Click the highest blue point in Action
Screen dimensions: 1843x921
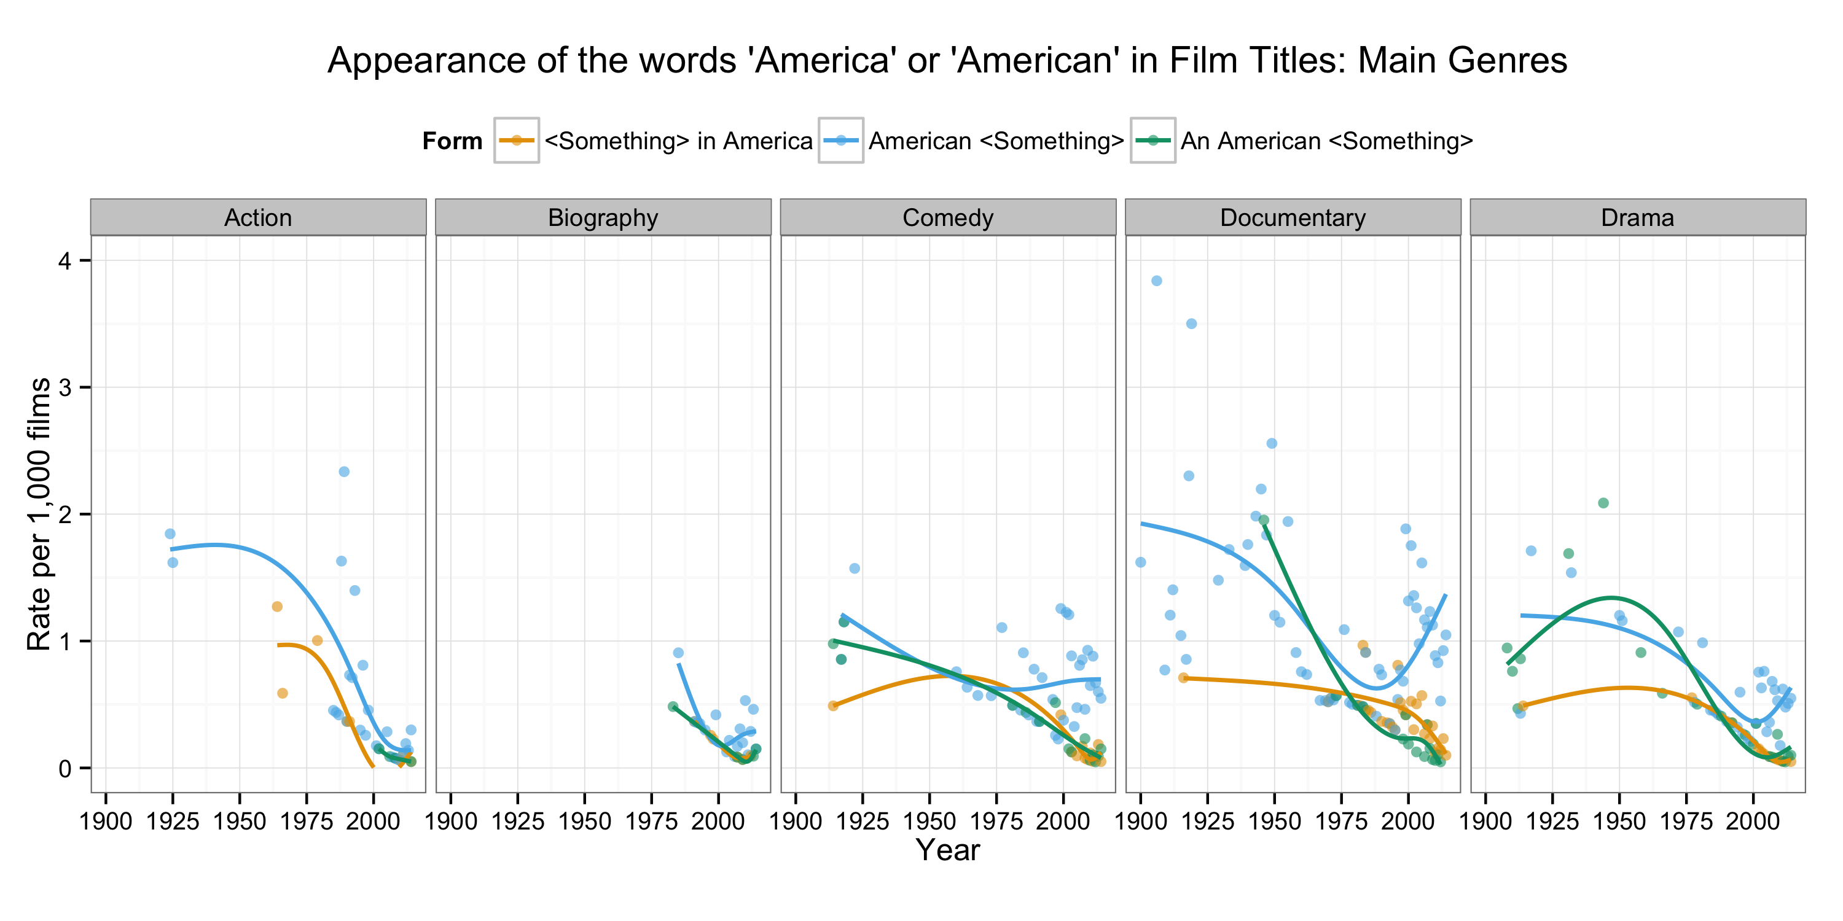344,472
